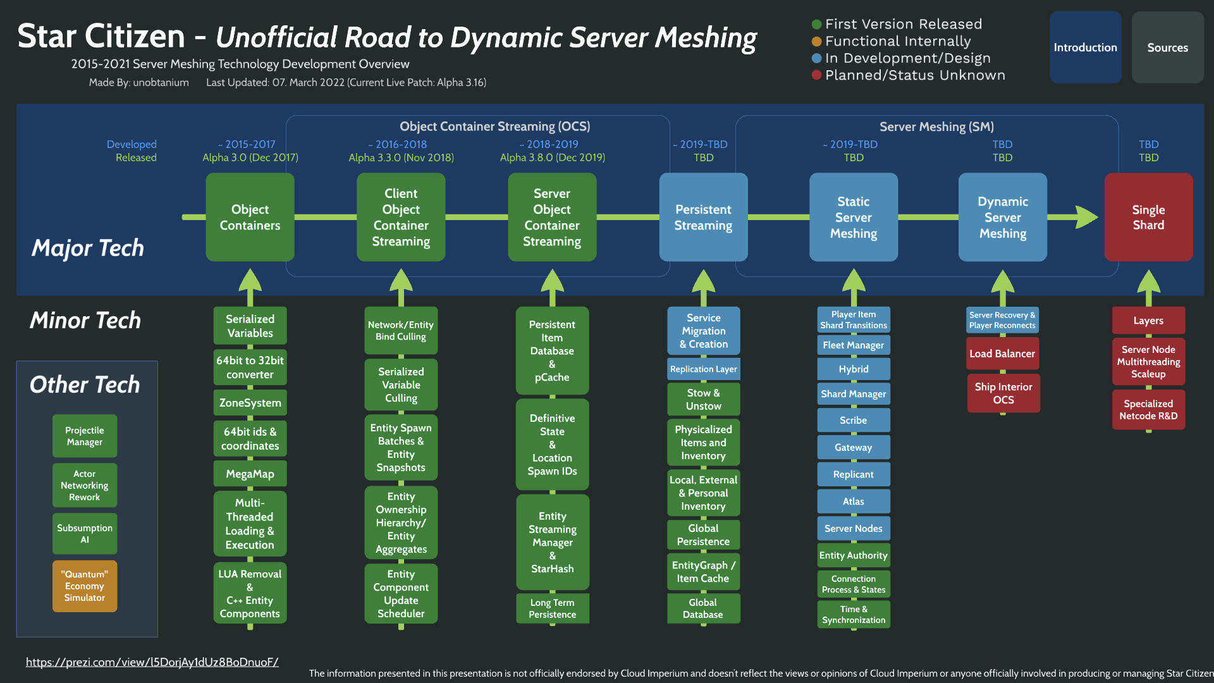This screenshot has width=1214, height=683.
Task: Click the Global Database button
Action: pos(703,608)
